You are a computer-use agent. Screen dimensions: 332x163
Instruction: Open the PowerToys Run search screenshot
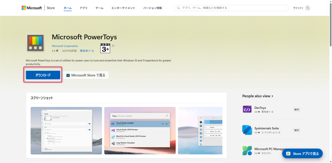[140, 130]
